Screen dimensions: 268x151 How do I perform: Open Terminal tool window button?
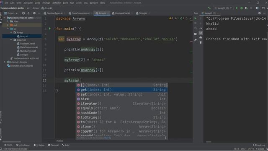click(x=53, y=145)
